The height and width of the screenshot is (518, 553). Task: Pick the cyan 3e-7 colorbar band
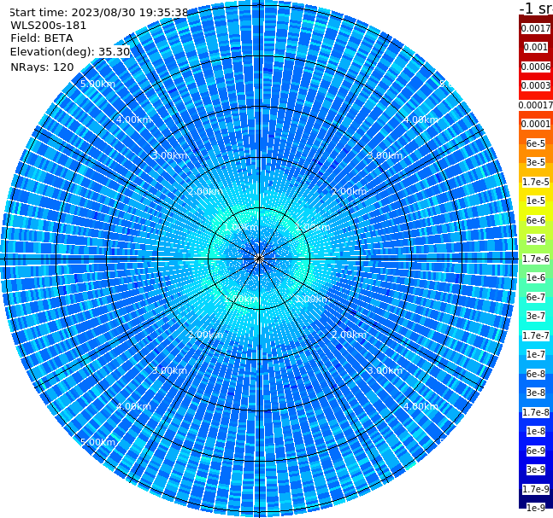click(536, 316)
